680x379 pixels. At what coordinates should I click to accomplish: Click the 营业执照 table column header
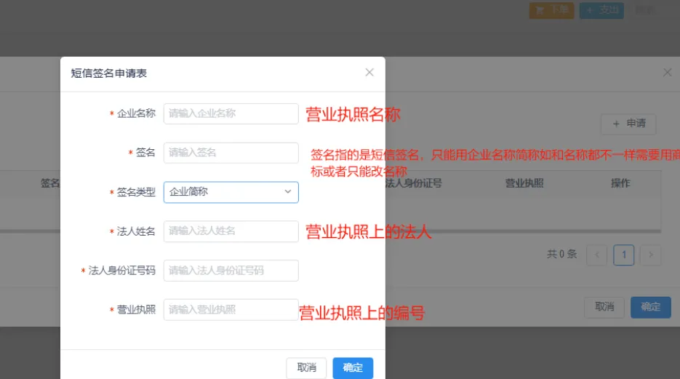point(524,183)
